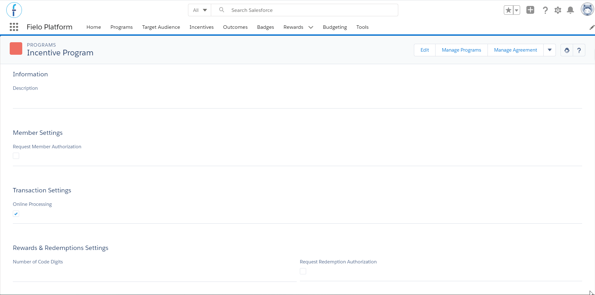Click the Information section heading
Image resolution: width=595 pixels, height=295 pixels.
(30, 74)
